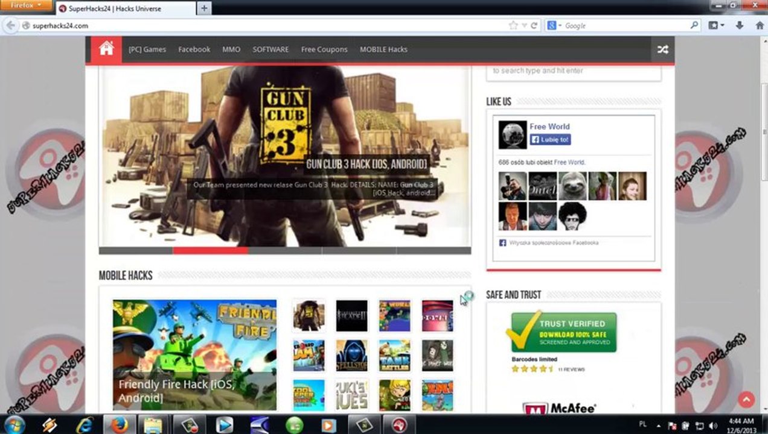The height and width of the screenshot is (434, 768).
Task: Click the Free World page avatar
Action: point(513,134)
